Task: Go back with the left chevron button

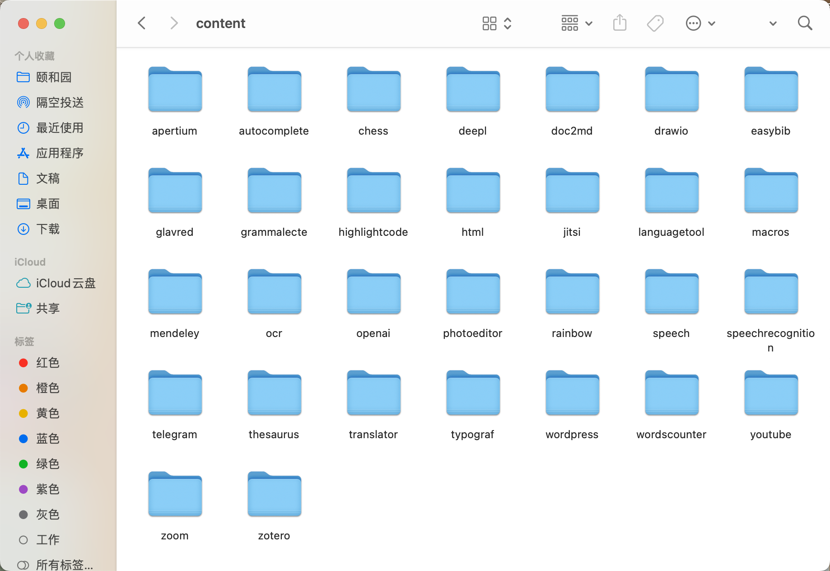Action: tap(142, 23)
